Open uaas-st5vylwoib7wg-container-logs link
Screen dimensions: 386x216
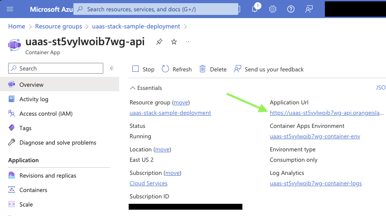316,183
